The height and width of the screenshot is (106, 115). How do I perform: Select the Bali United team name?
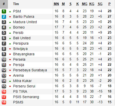(x=22, y=38)
